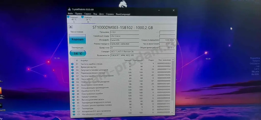Open the Сервис menu
Viewport: 261px width, 120px height.
(x=88, y=14)
